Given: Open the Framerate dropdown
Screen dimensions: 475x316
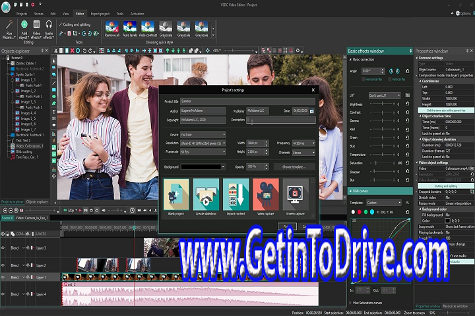Looking at the screenshot, I should pos(203,151).
